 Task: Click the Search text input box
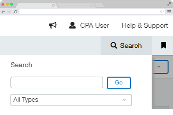coord(57,83)
